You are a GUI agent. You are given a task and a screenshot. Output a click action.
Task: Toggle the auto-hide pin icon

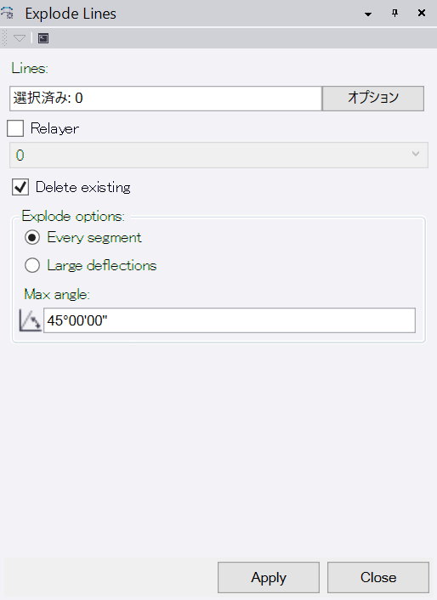[x=394, y=13]
